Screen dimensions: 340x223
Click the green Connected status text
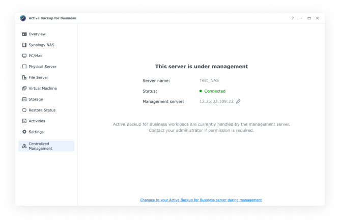[x=214, y=91]
